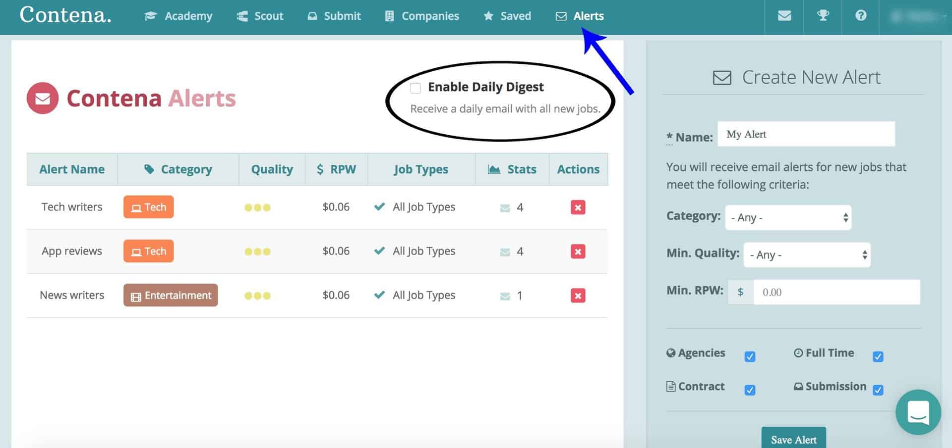Delete the News writers alert
This screenshot has height=448, width=952.
click(578, 296)
